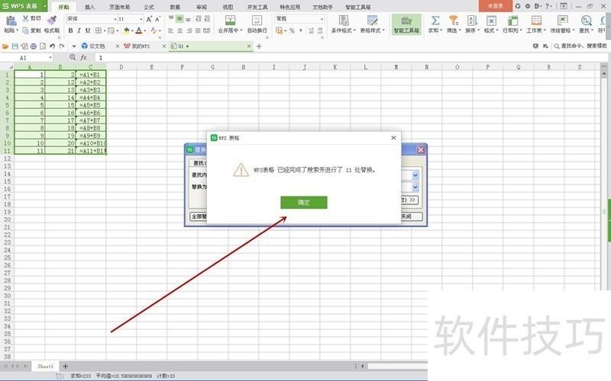Open the 开发工具 ribbon tab
Image resolution: width=611 pixels, height=381 pixels.
[257, 7]
